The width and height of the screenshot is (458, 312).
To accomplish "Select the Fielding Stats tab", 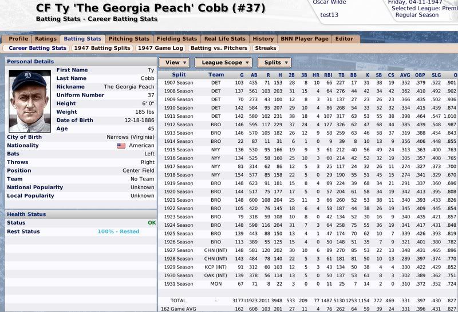I will click(176, 39).
